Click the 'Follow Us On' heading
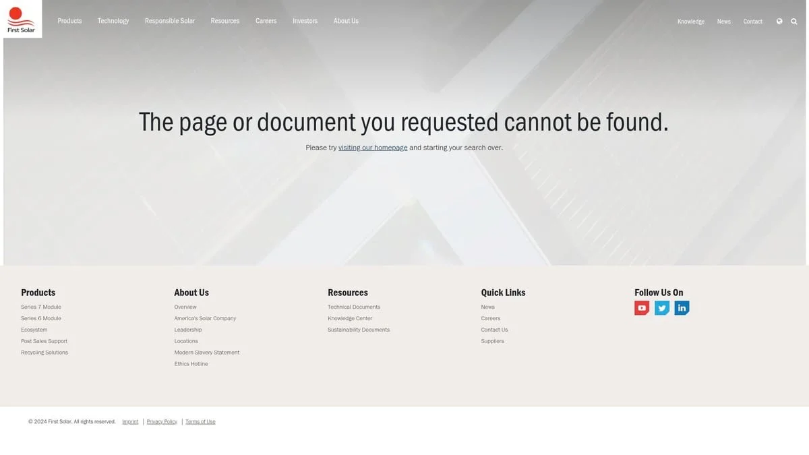Screen dimensions: 809x455 tap(659, 293)
